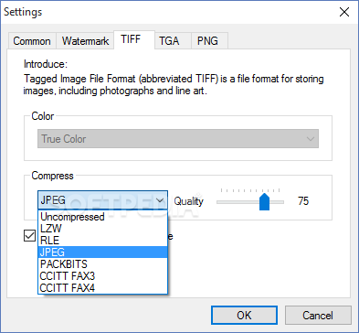The height and width of the screenshot is (333, 359).
Task: Click the disabled True Color dropdown
Action: coord(178,139)
